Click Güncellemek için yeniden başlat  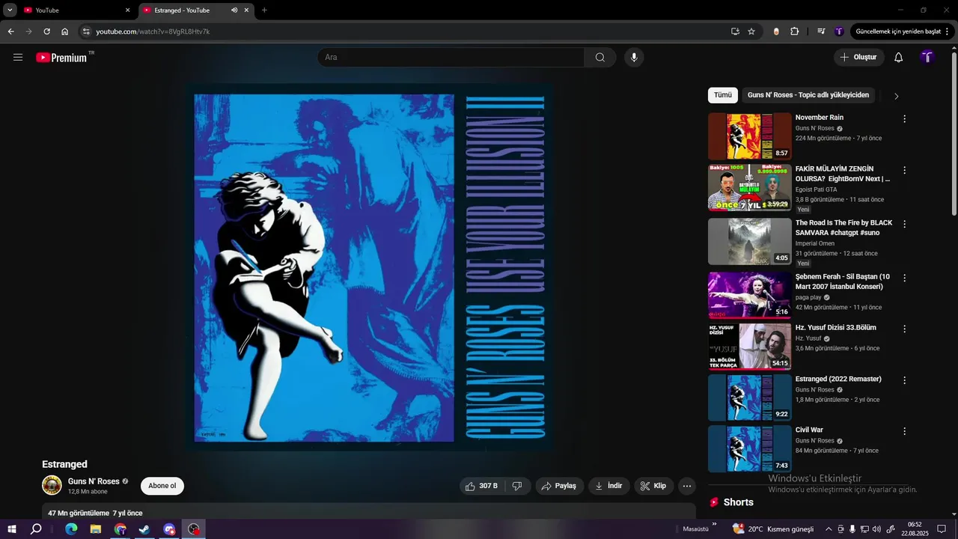tap(898, 31)
